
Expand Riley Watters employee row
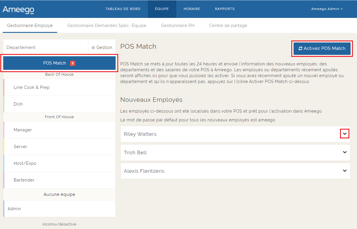(345, 134)
